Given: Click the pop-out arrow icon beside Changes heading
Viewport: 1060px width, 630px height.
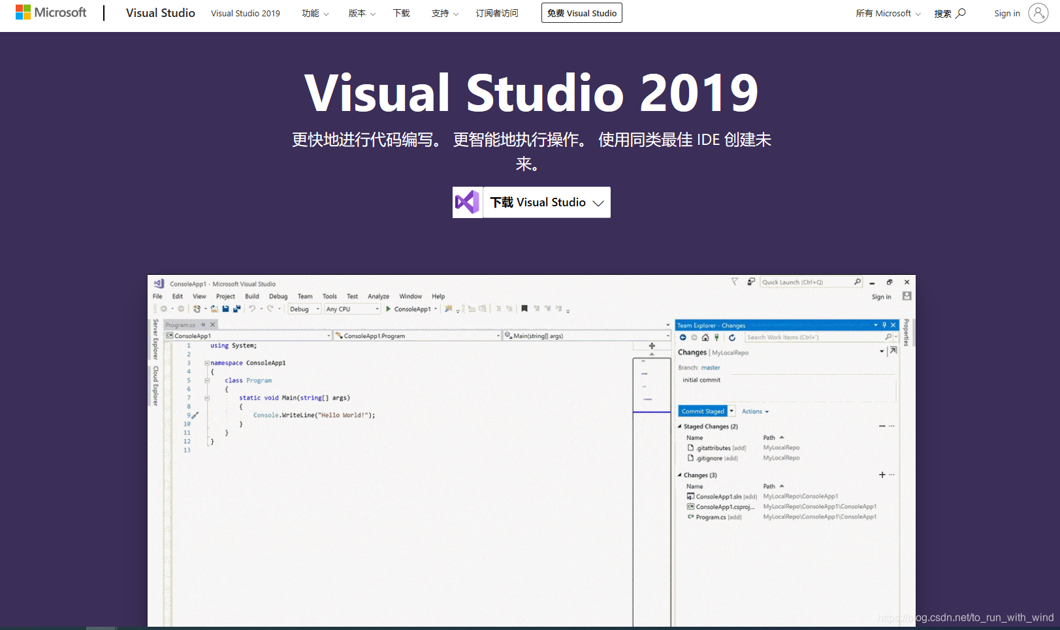Looking at the screenshot, I should (x=893, y=351).
